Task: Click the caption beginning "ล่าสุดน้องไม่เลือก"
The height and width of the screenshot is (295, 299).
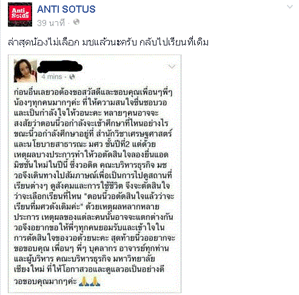Action: [x=108, y=42]
